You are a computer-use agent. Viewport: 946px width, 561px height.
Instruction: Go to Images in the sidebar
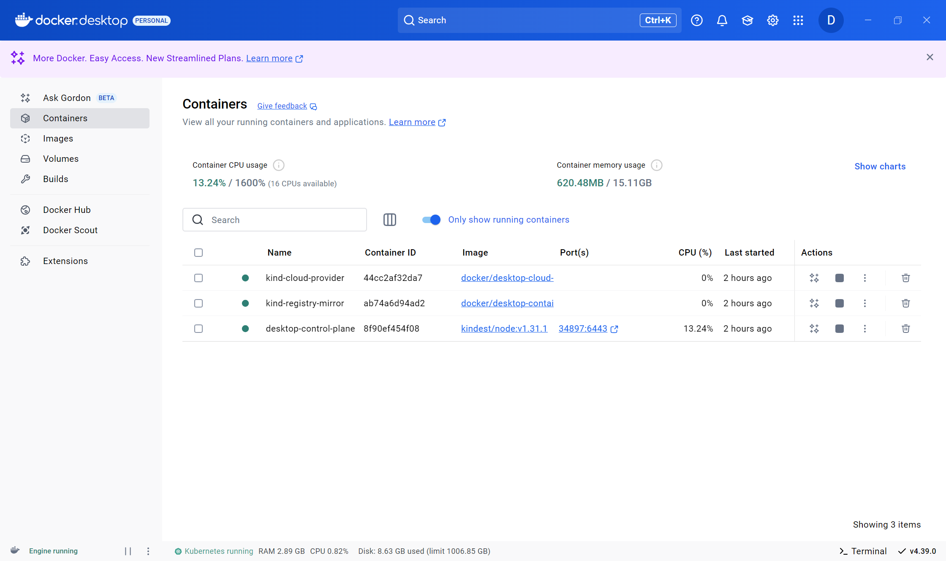(80, 139)
